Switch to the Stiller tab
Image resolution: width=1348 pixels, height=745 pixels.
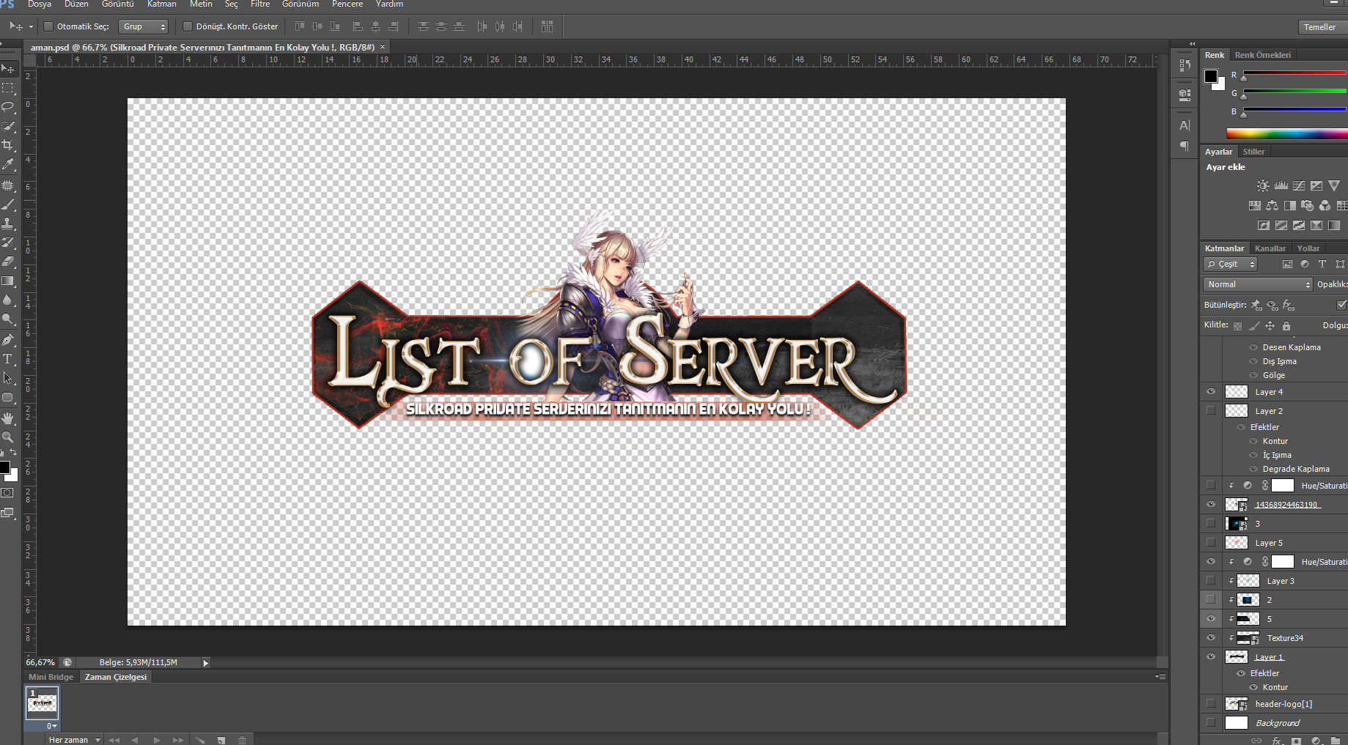point(1253,152)
